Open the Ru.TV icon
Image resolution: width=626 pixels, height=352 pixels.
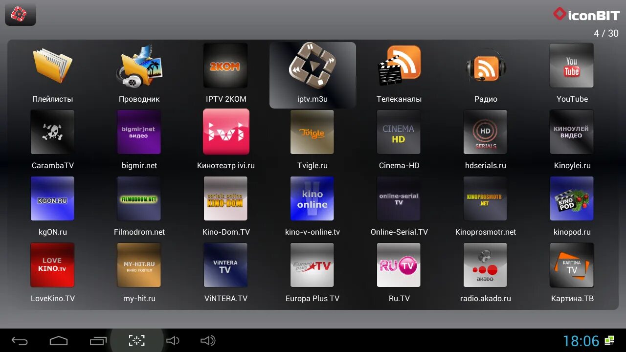coord(399,265)
